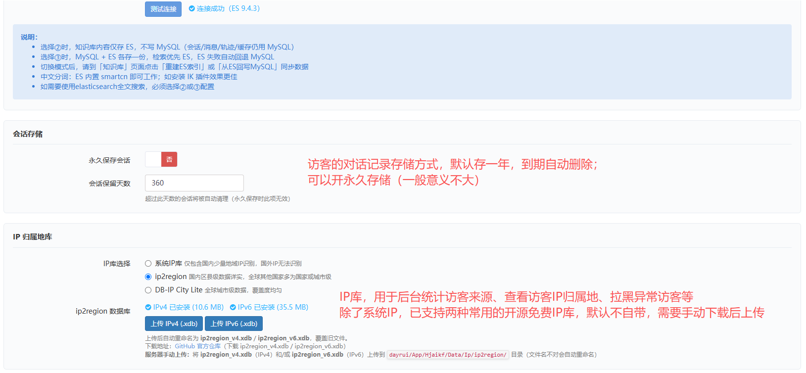
Task: Click the 说明 heading in the info box
Action: (x=29, y=37)
